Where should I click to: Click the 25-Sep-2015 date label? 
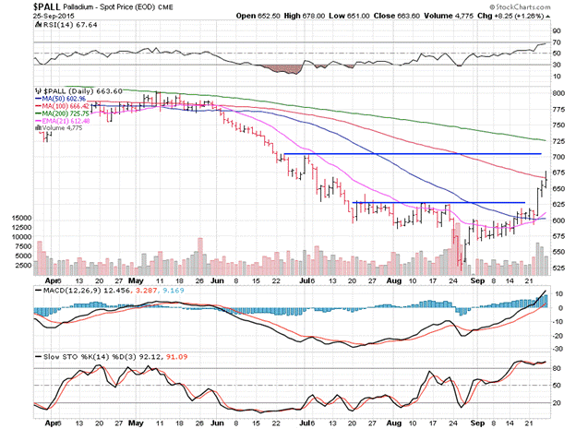coord(54,16)
